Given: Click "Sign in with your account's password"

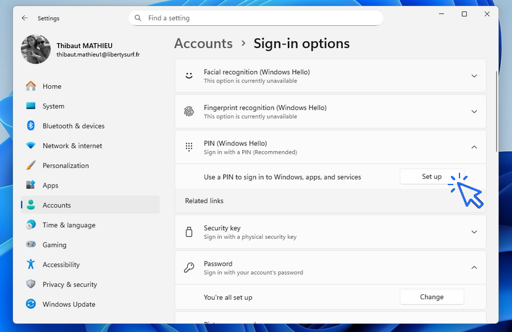Looking at the screenshot, I should [x=253, y=272].
